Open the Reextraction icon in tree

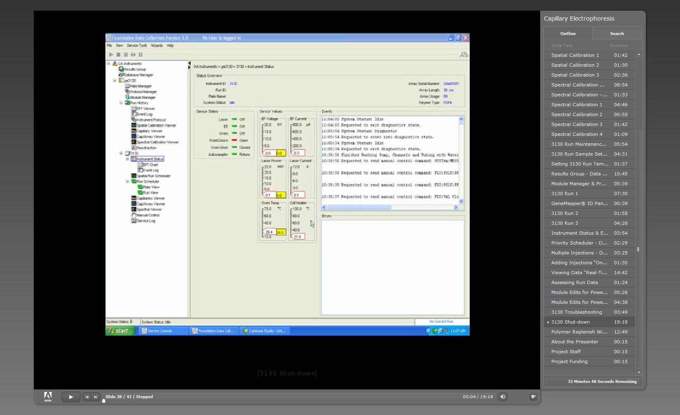point(134,147)
